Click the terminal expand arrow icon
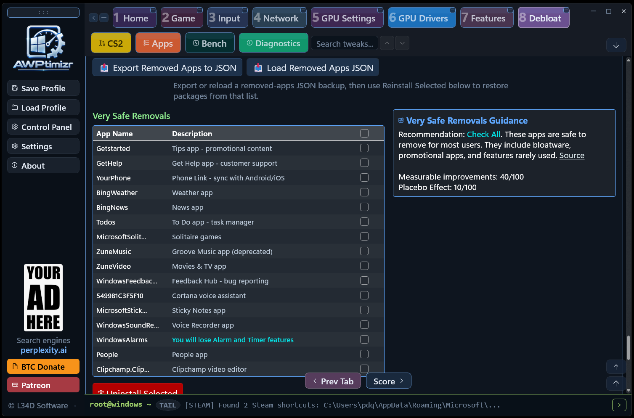Viewport: 634px width, 418px height. point(619,405)
